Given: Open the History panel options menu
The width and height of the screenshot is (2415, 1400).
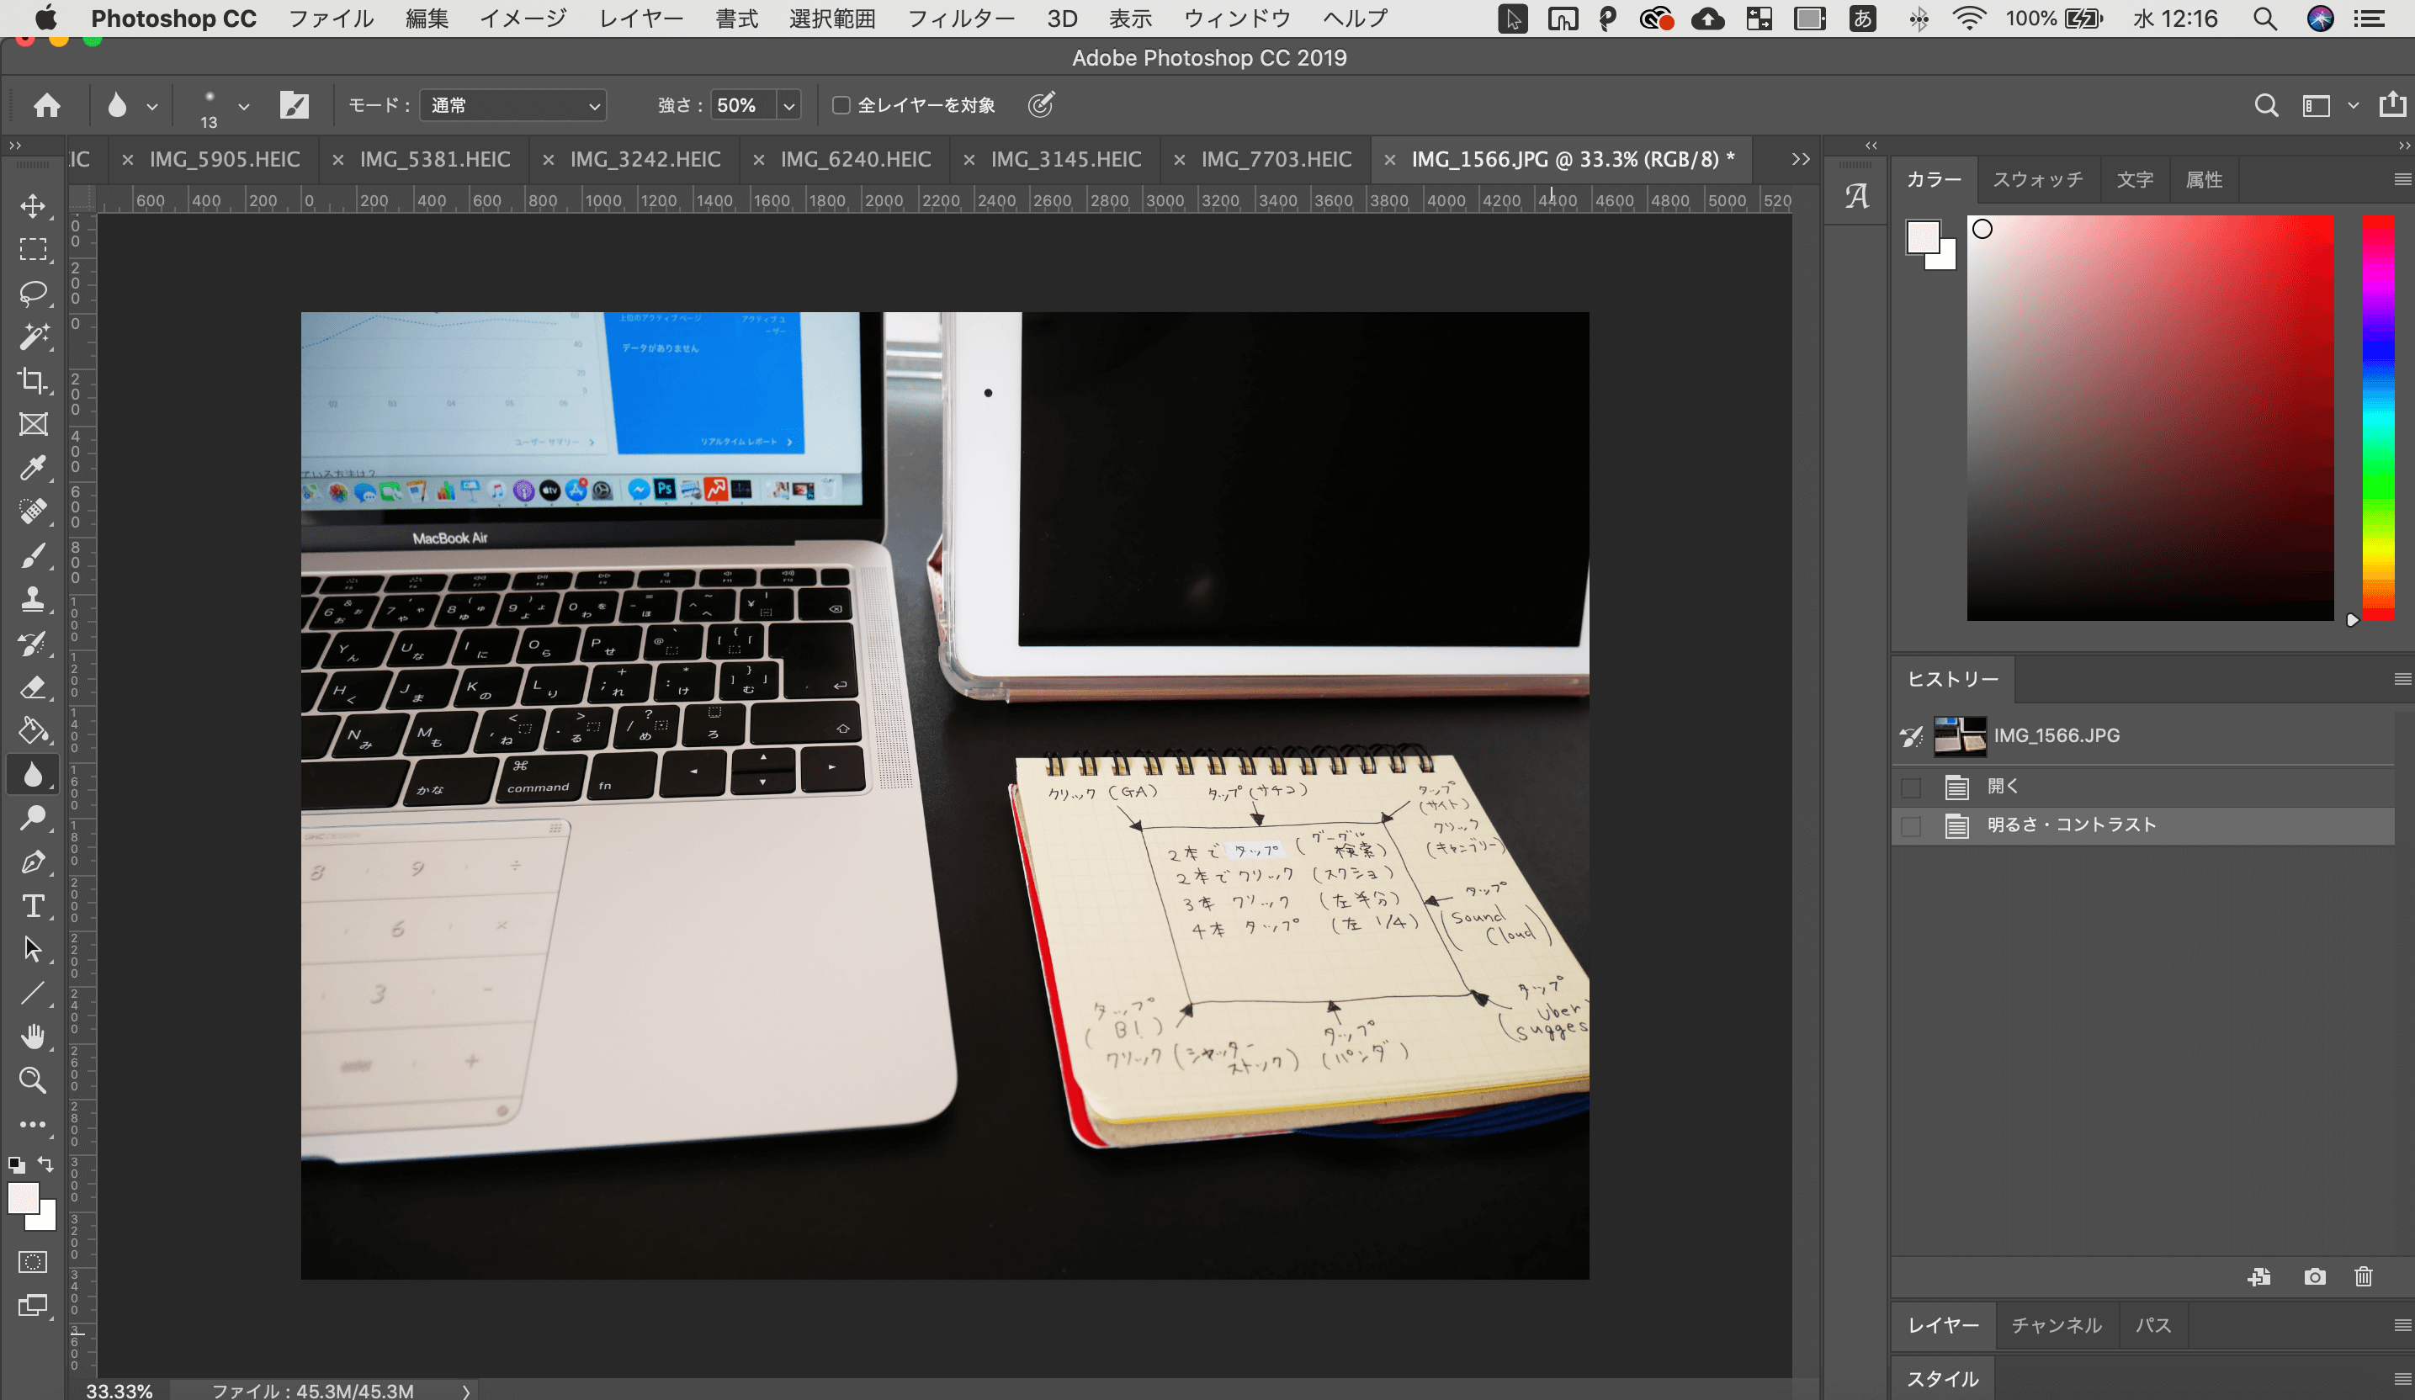Looking at the screenshot, I should tap(2402, 678).
